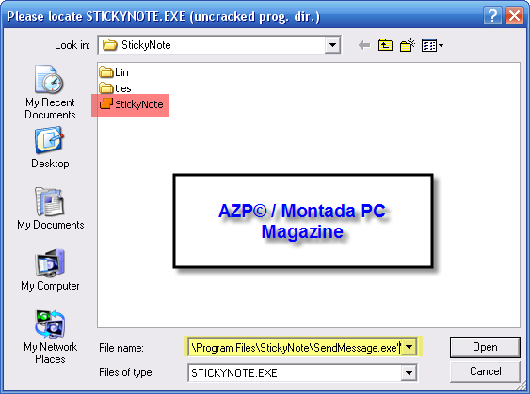Viewport: 530px width, 394px height.
Task: Click the question mark help button
Action: (492, 16)
